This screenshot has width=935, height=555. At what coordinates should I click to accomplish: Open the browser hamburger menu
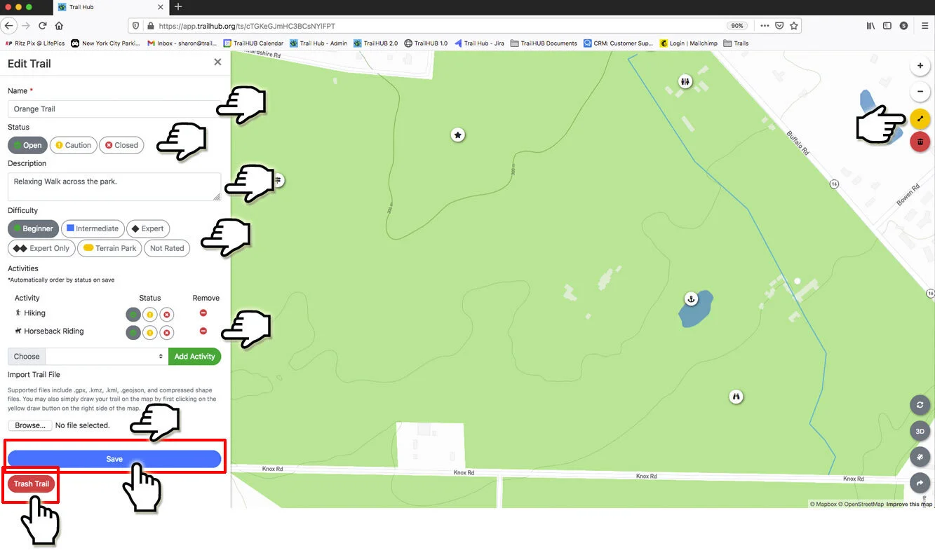(x=924, y=25)
